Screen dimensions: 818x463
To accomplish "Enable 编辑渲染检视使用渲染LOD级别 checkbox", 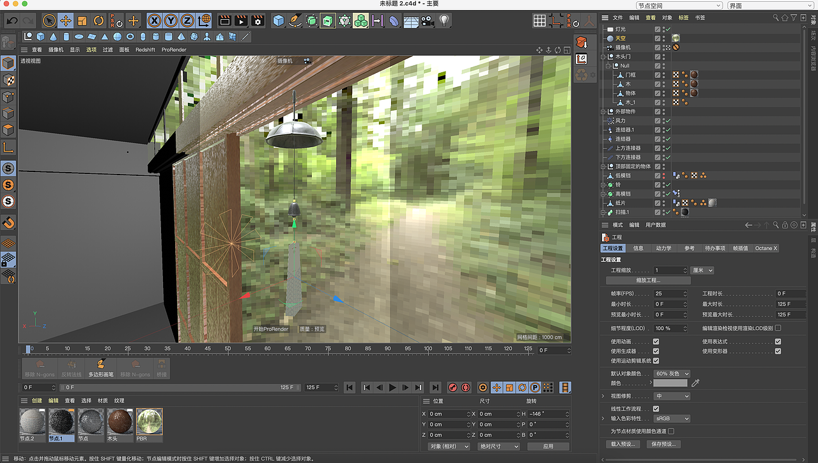I will point(778,328).
